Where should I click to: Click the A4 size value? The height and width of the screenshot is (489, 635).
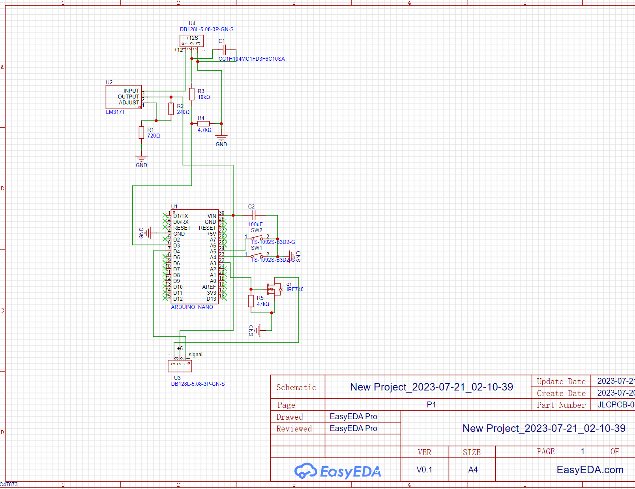coord(473,470)
